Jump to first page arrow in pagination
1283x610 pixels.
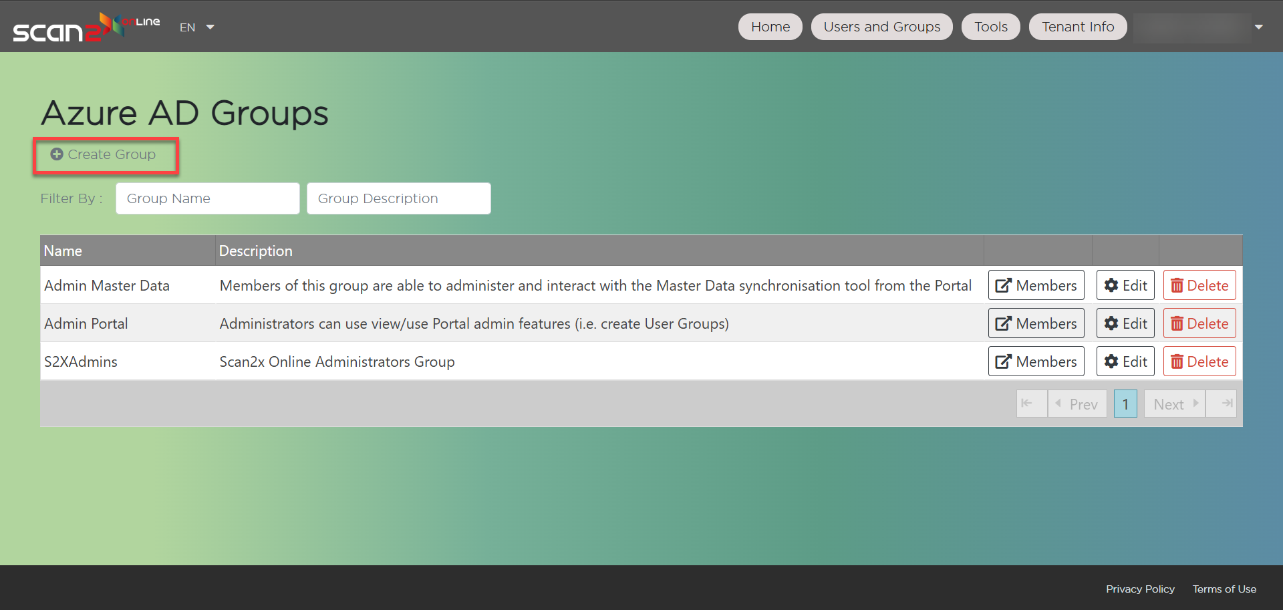coord(1028,404)
